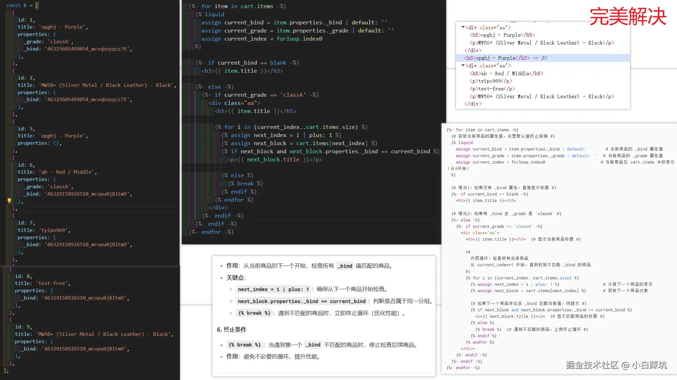
Task: Select the p 'tyipo969' element row
Action: pyautogui.click(x=491, y=81)
